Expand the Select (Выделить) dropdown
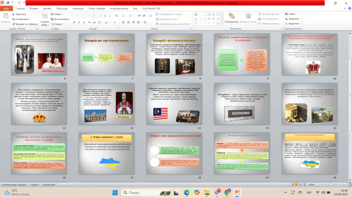 pyautogui.click(x=293, y=24)
